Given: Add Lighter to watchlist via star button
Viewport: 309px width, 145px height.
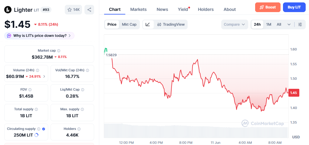Looking at the screenshot, I should point(74,10).
